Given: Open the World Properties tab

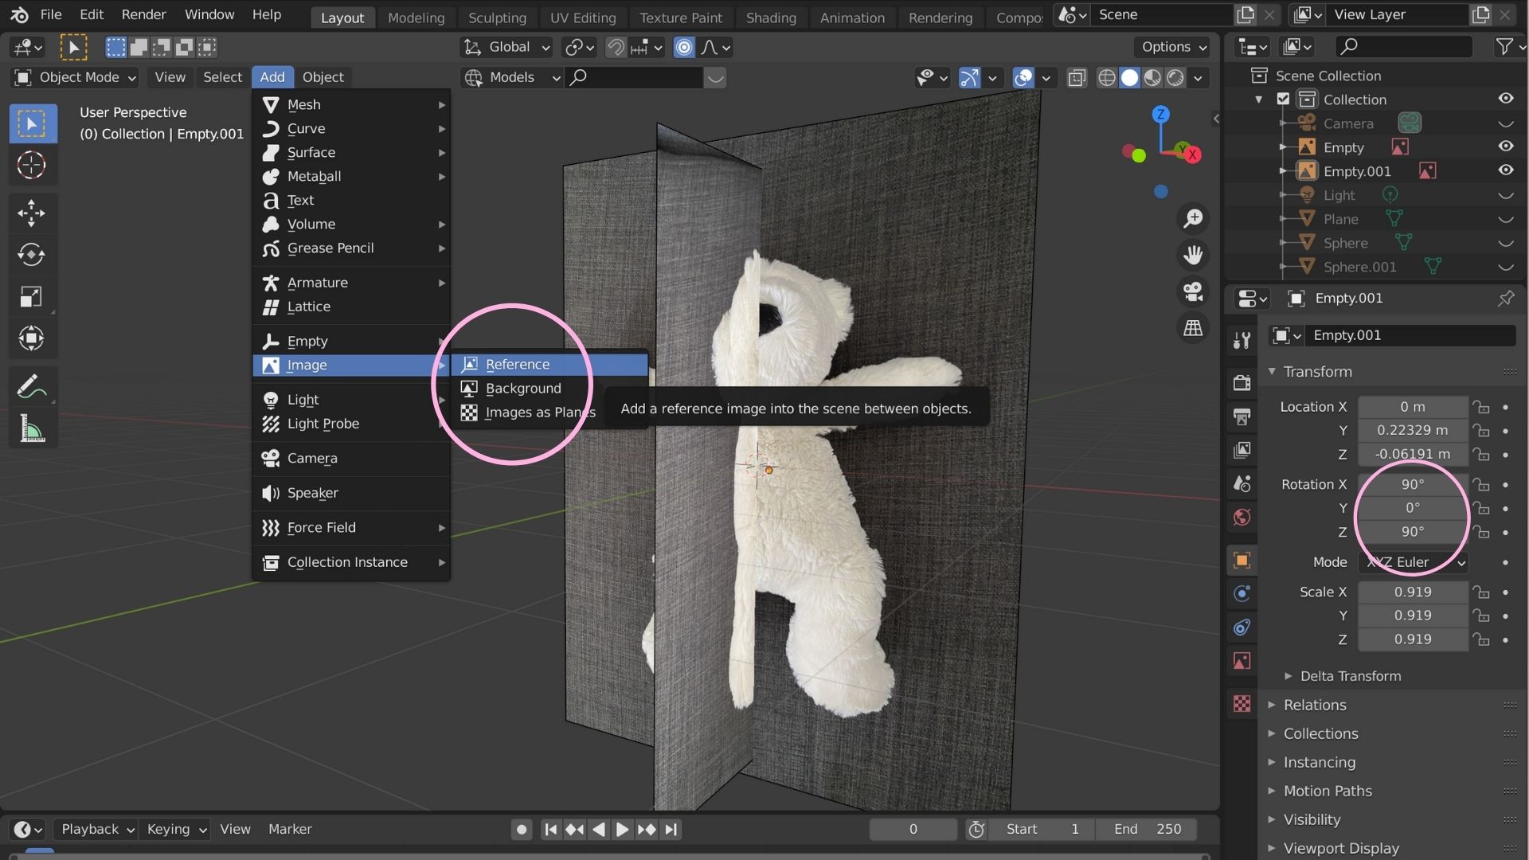Looking at the screenshot, I should tap(1242, 517).
